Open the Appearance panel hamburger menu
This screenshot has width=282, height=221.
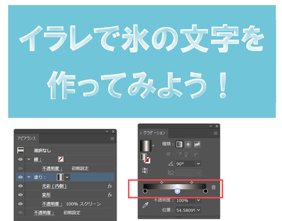[x=112, y=139]
